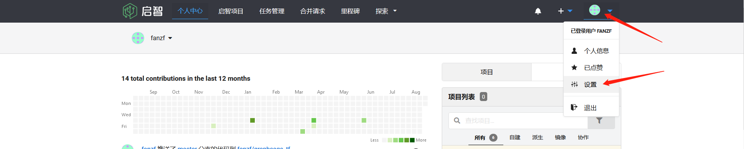Click the 启智 logo icon

tap(130, 11)
